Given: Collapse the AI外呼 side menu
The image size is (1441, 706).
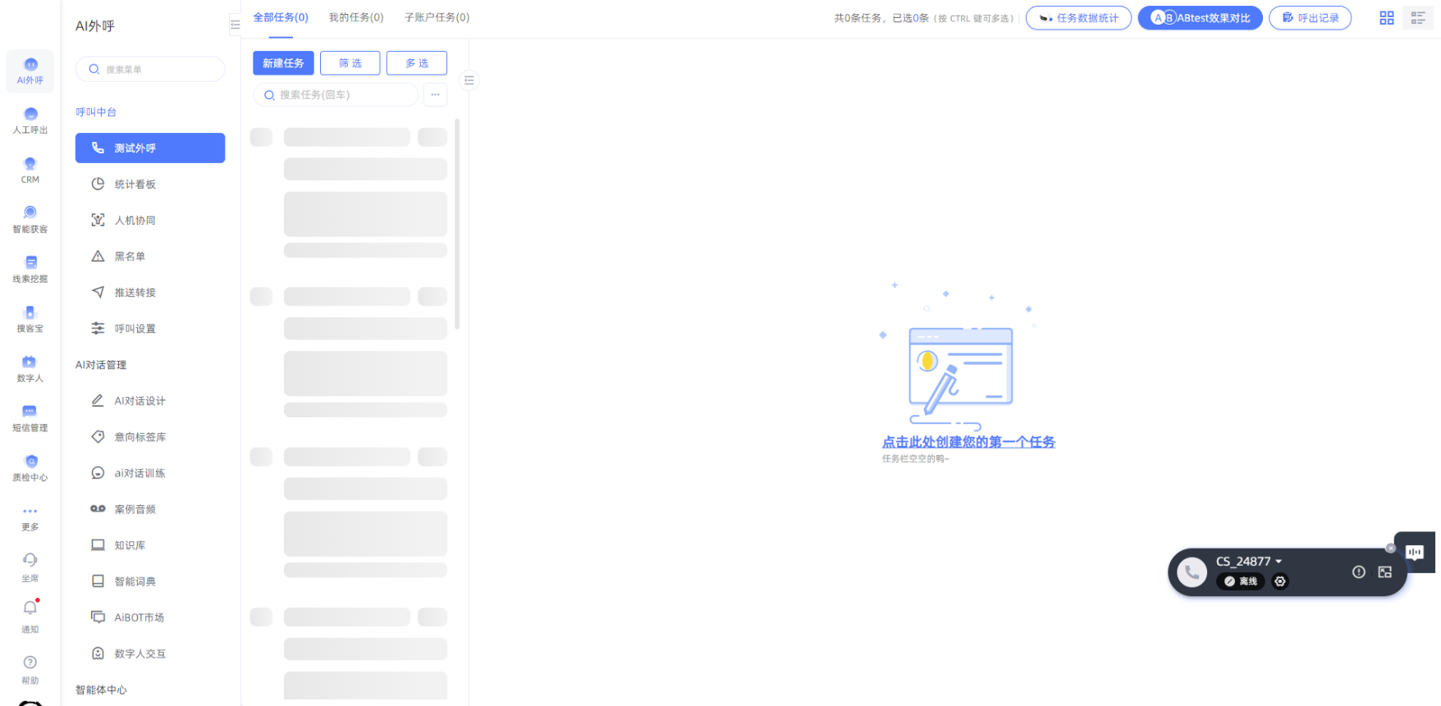Looking at the screenshot, I should [235, 25].
